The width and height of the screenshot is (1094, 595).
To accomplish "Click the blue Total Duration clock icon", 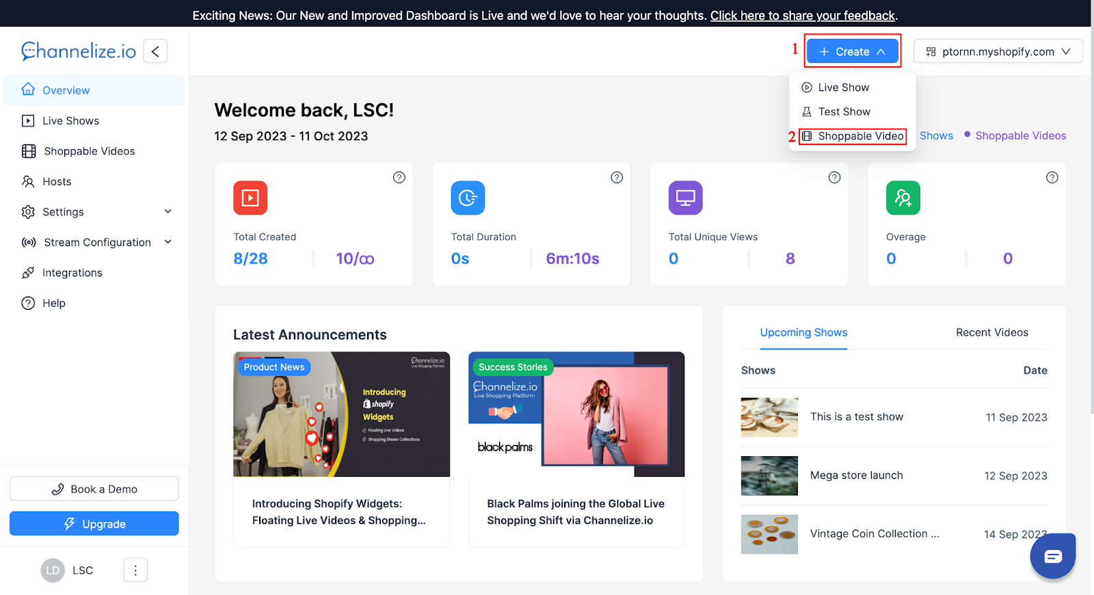I will coord(468,198).
